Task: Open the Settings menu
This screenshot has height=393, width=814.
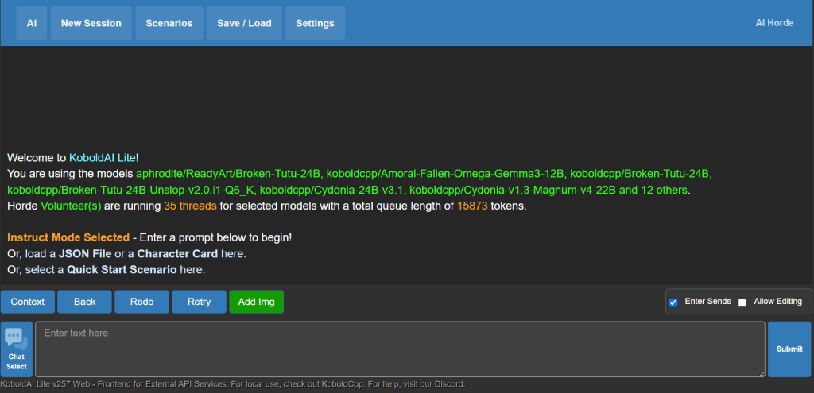Action: (315, 23)
